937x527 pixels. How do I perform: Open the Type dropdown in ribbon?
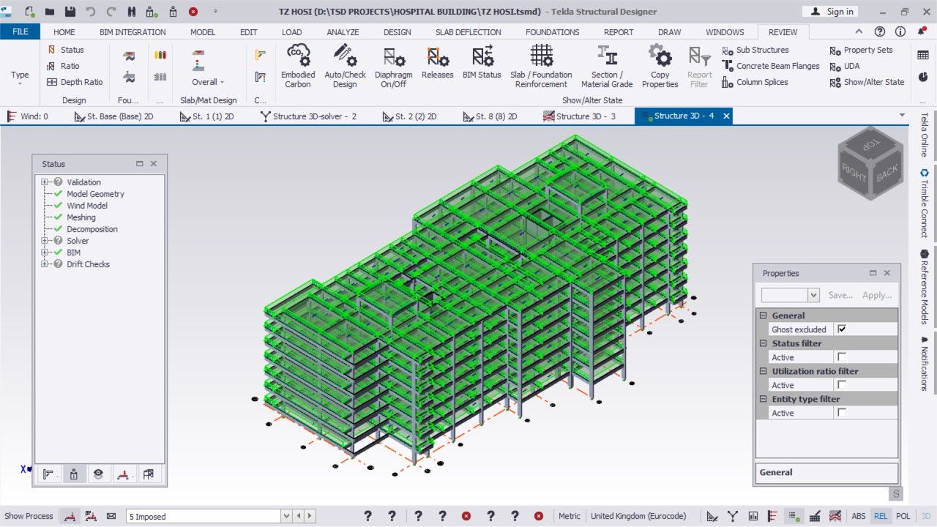point(20,77)
